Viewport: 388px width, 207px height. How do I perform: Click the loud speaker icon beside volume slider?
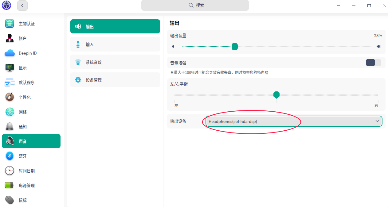click(x=379, y=47)
